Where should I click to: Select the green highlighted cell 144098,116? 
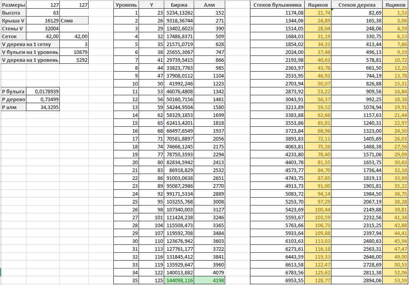[x=179, y=280]
